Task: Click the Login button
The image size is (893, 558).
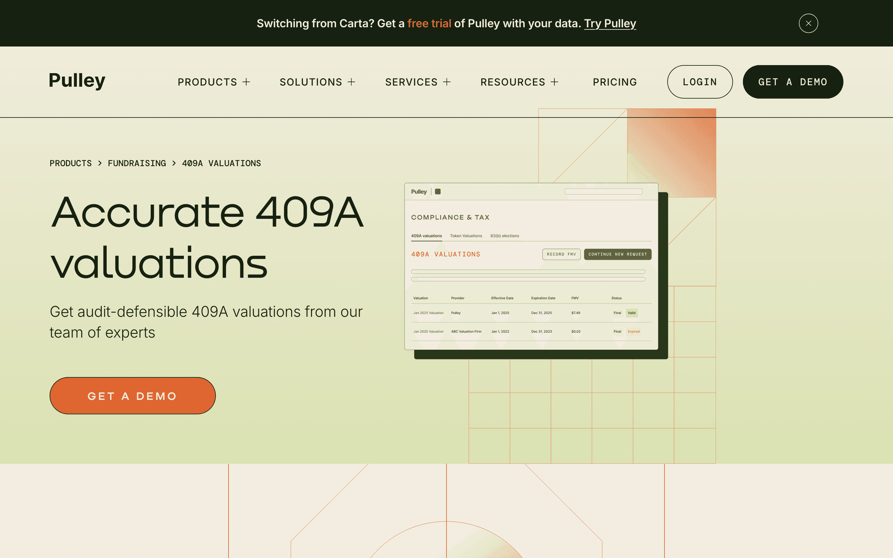Action: (700, 82)
